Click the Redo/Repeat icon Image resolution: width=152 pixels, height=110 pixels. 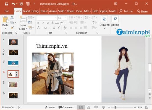(x=21, y=4)
